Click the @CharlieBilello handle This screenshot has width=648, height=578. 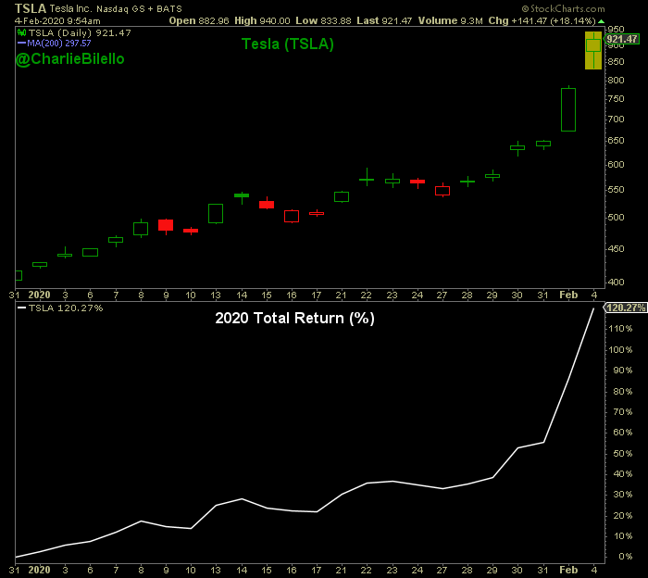[x=69, y=59]
